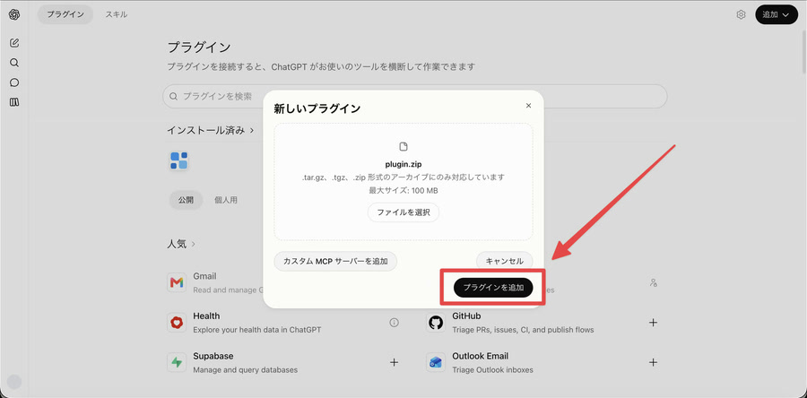Open the library icon in sidebar

[x=14, y=102]
